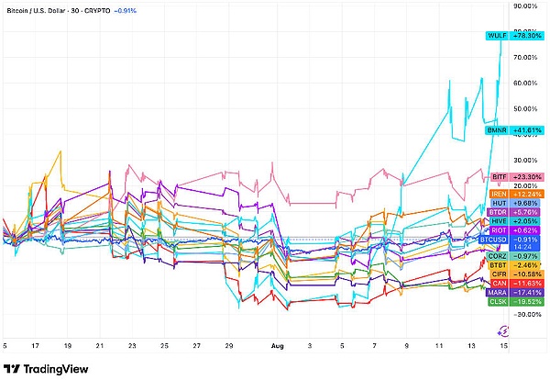The image size is (550, 380).
Task: Click the 70.00% price scale label
Action: [x=525, y=57]
